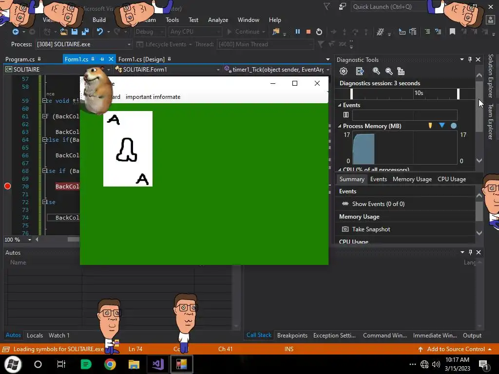Click the Reset View icon in Diagnostic Tools
499x374 pixels.
[x=401, y=71]
